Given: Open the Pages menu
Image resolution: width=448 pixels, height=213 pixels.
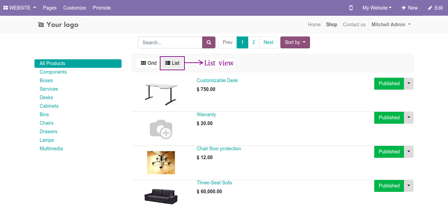Looking at the screenshot, I should point(50,8).
